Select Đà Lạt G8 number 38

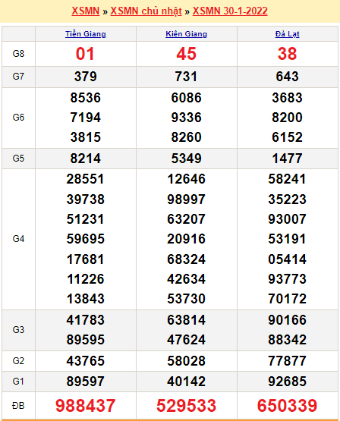click(x=287, y=54)
